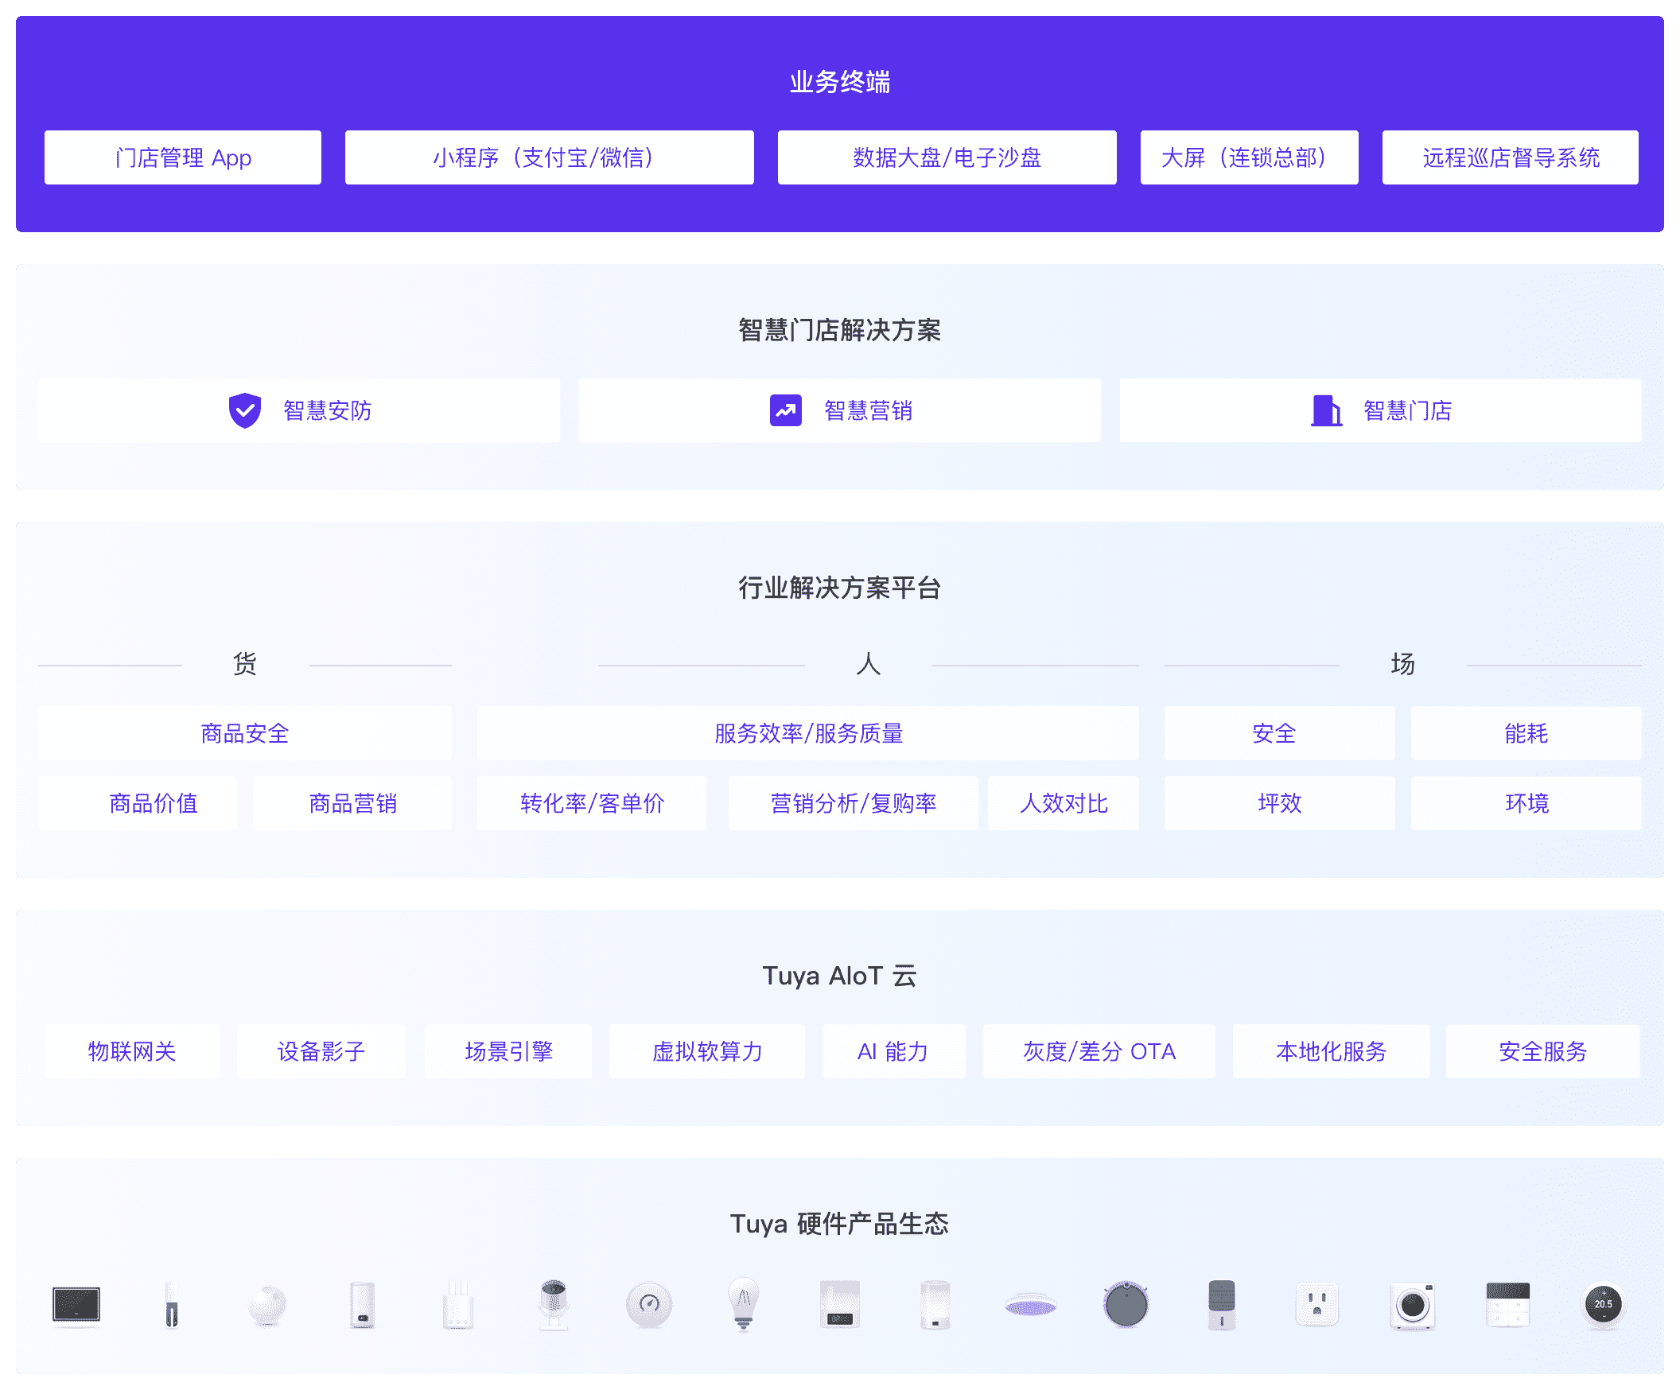1680x1390 pixels.
Task: Click the 大屏（连锁总部）button
Action: [1250, 157]
